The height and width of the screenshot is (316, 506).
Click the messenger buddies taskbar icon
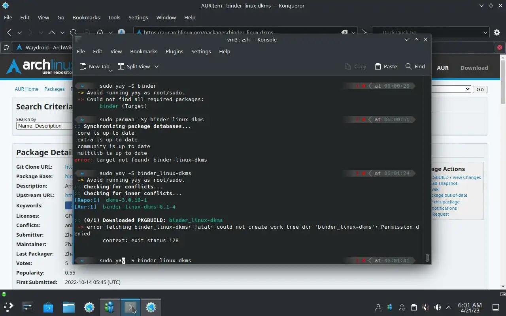point(110,307)
